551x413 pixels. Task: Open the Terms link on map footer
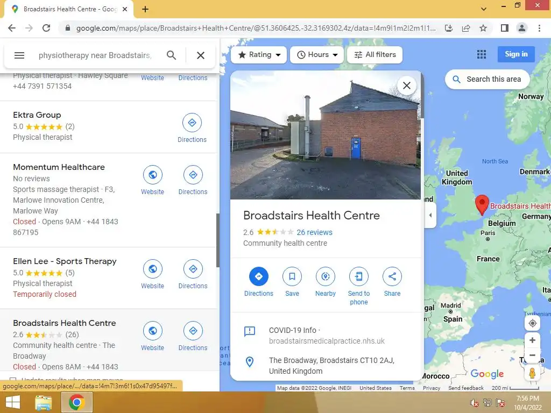pos(407,388)
